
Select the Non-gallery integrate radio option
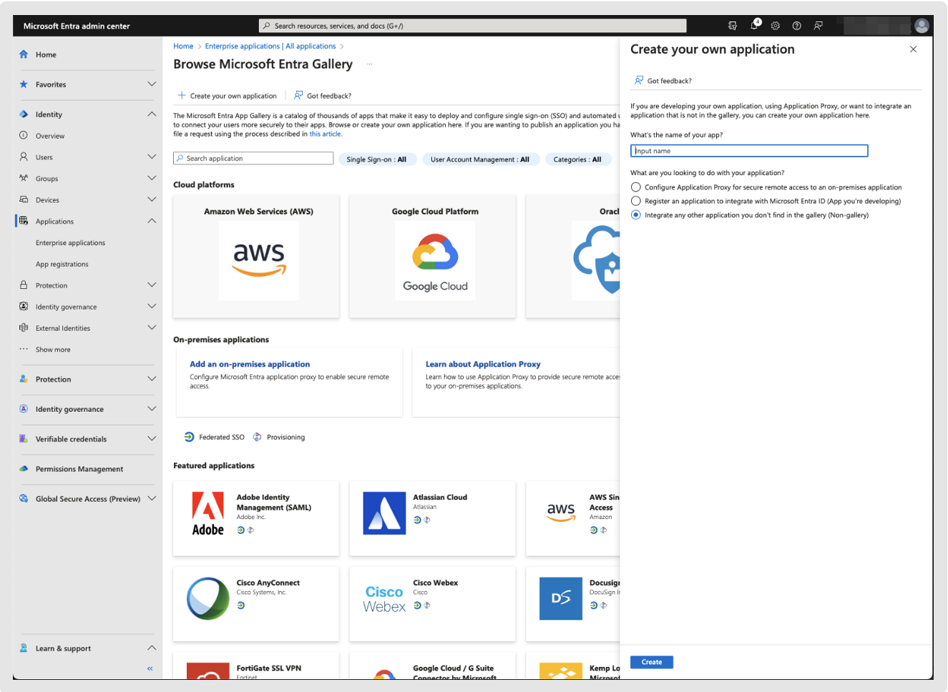pyautogui.click(x=636, y=215)
